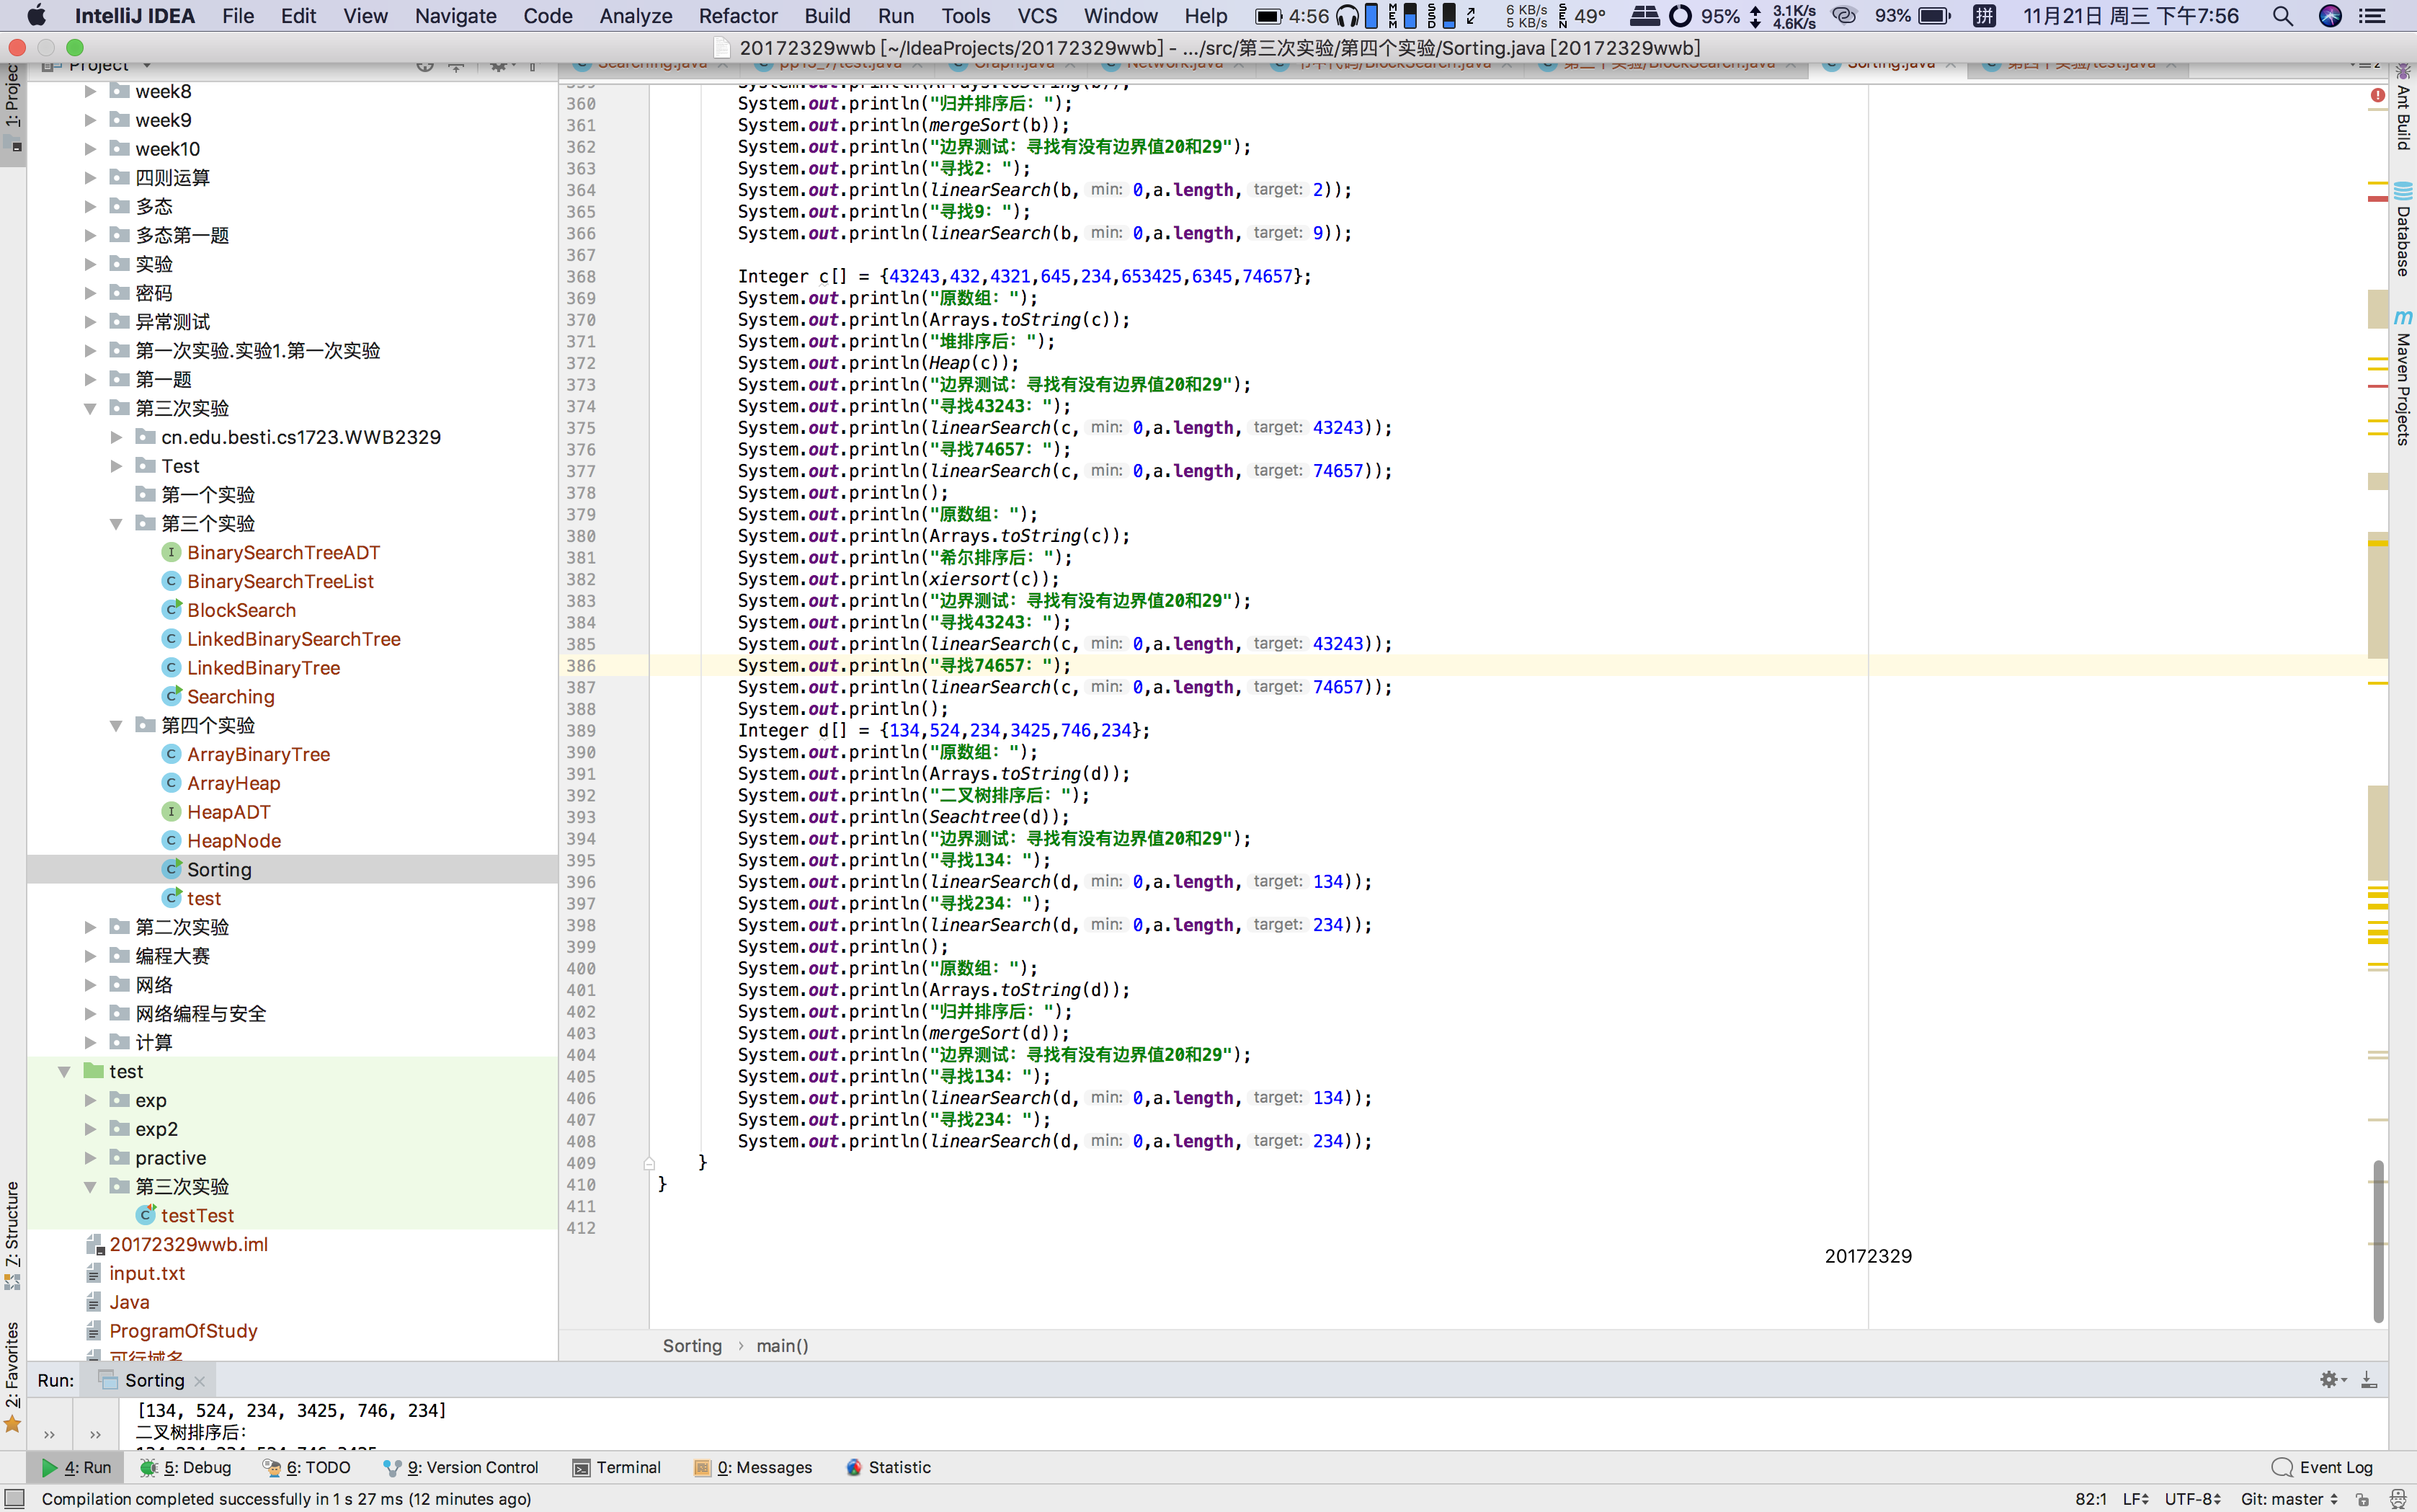Open the TODO tool window
Screen dimensions: 2417x1512
(x=307, y=1467)
